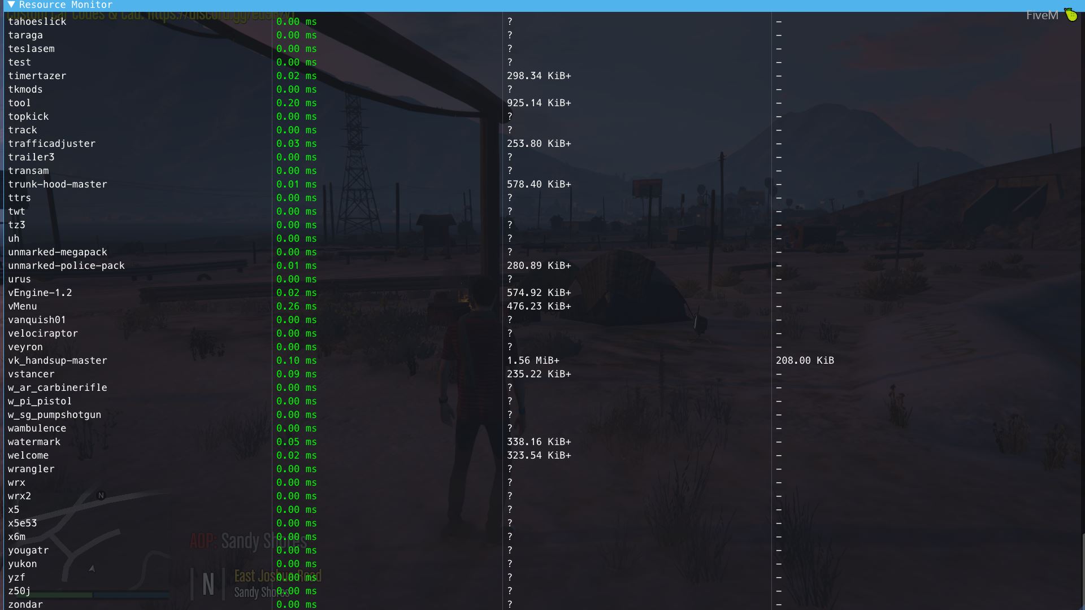This screenshot has width=1085, height=610.
Task: Select the yougatr resource name
Action: [28, 550]
